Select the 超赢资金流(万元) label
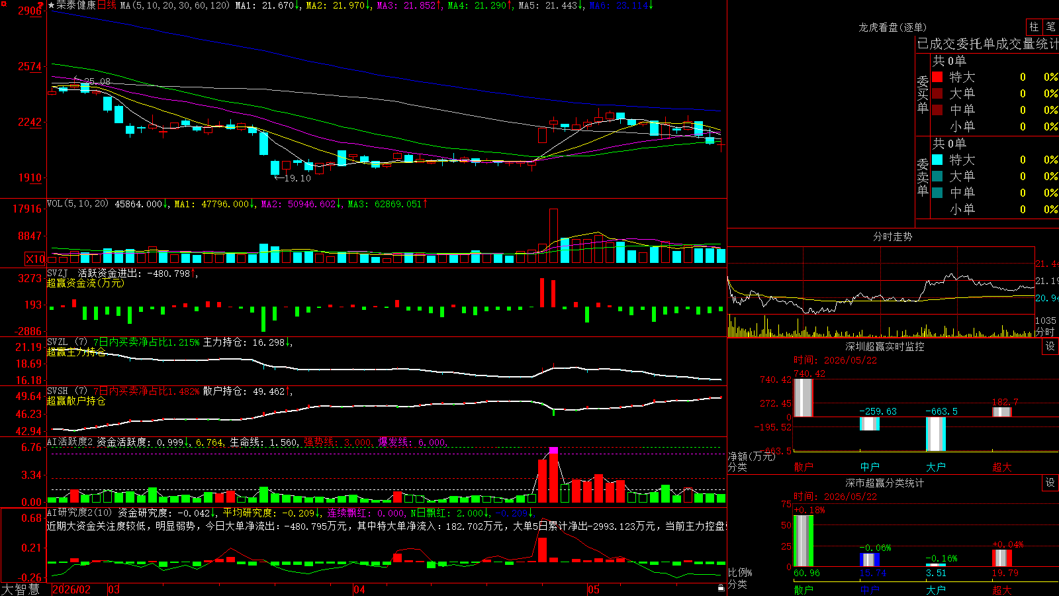Viewport: 1059px width, 596px height. pyautogui.click(x=85, y=283)
